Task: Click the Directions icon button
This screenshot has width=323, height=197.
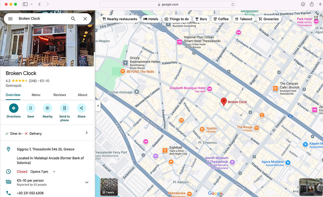Action: pyautogui.click(x=14, y=108)
